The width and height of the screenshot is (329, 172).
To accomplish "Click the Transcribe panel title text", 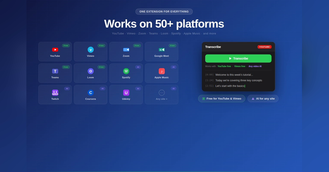I will (x=213, y=47).
